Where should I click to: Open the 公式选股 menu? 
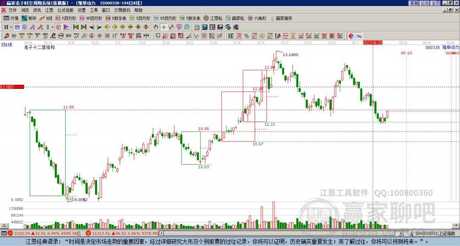point(66,10)
